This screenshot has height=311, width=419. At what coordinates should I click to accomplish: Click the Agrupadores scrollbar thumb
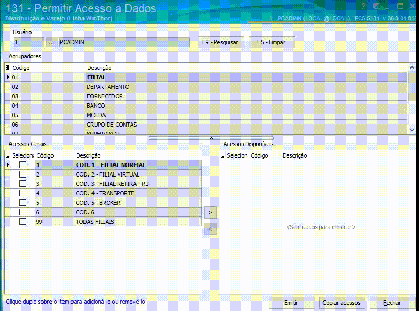click(x=412, y=86)
